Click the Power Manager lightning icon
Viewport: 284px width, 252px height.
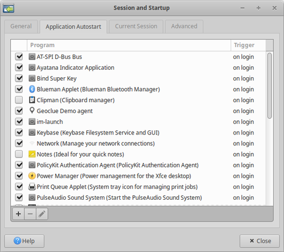32,176
